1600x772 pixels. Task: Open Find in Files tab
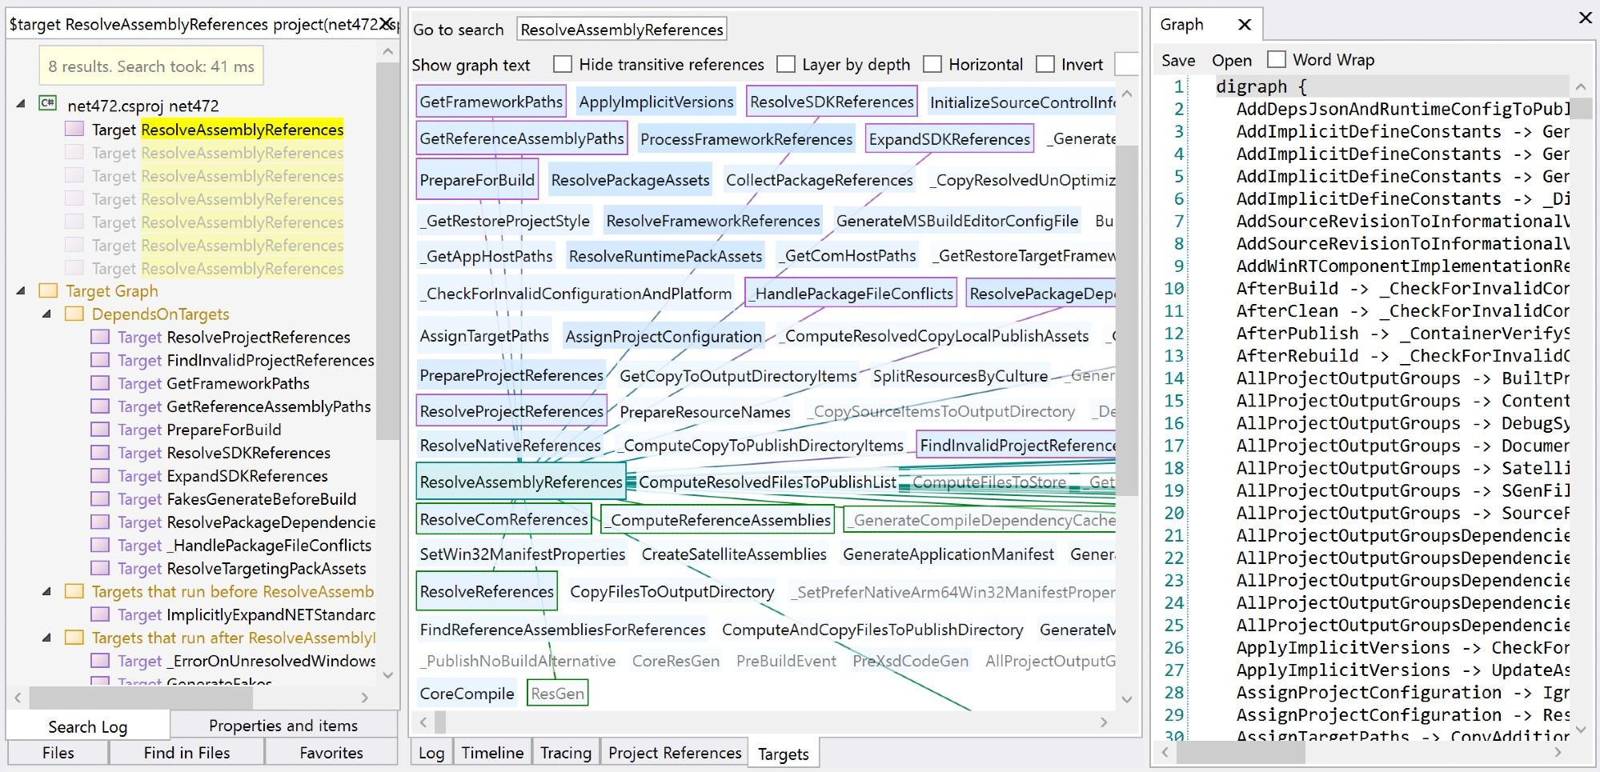click(186, 753)
